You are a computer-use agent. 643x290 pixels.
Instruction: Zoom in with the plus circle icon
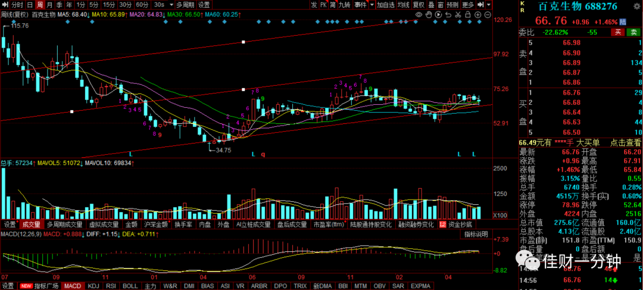pyautogui.click(x=477, y=15)
